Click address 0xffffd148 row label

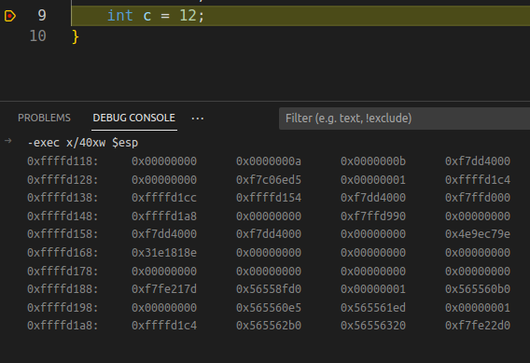[x=63, y=216]
